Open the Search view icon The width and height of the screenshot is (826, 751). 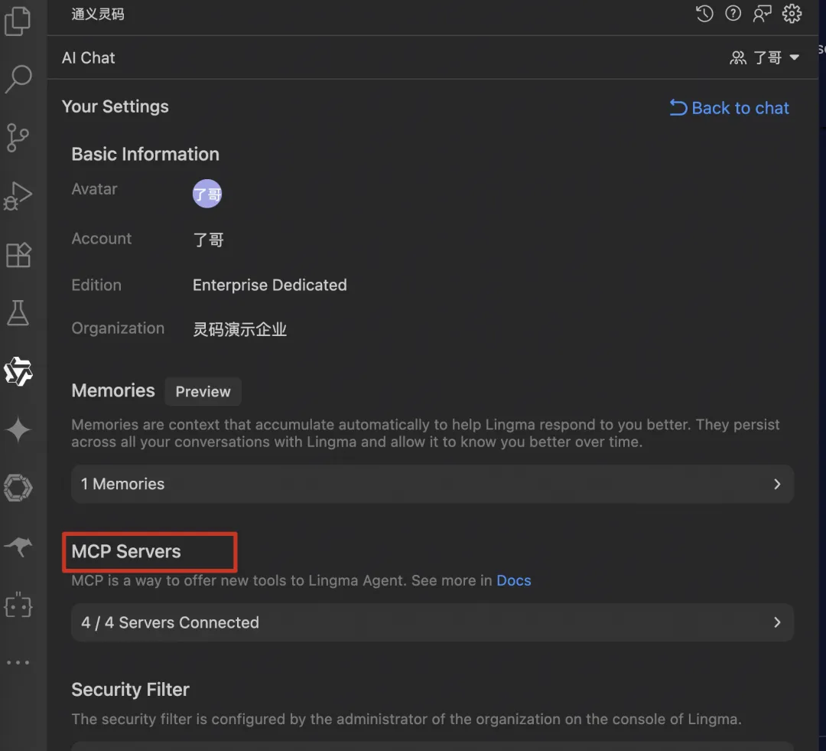coord(18,78)
